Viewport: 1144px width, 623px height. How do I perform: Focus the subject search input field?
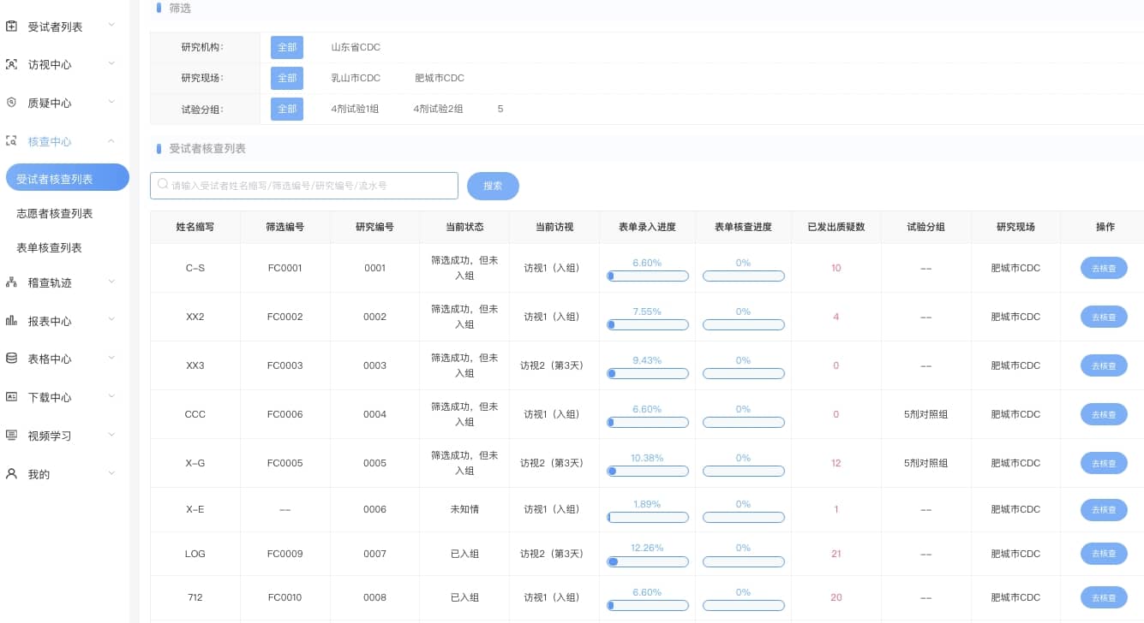point(304,186)
